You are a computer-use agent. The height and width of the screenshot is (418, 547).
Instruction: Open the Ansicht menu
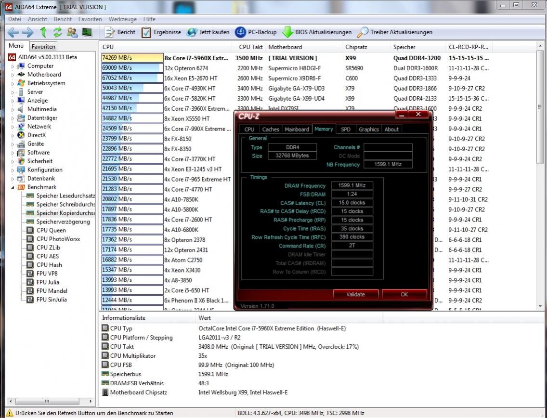pyautogui.click(x=38, y=19)
